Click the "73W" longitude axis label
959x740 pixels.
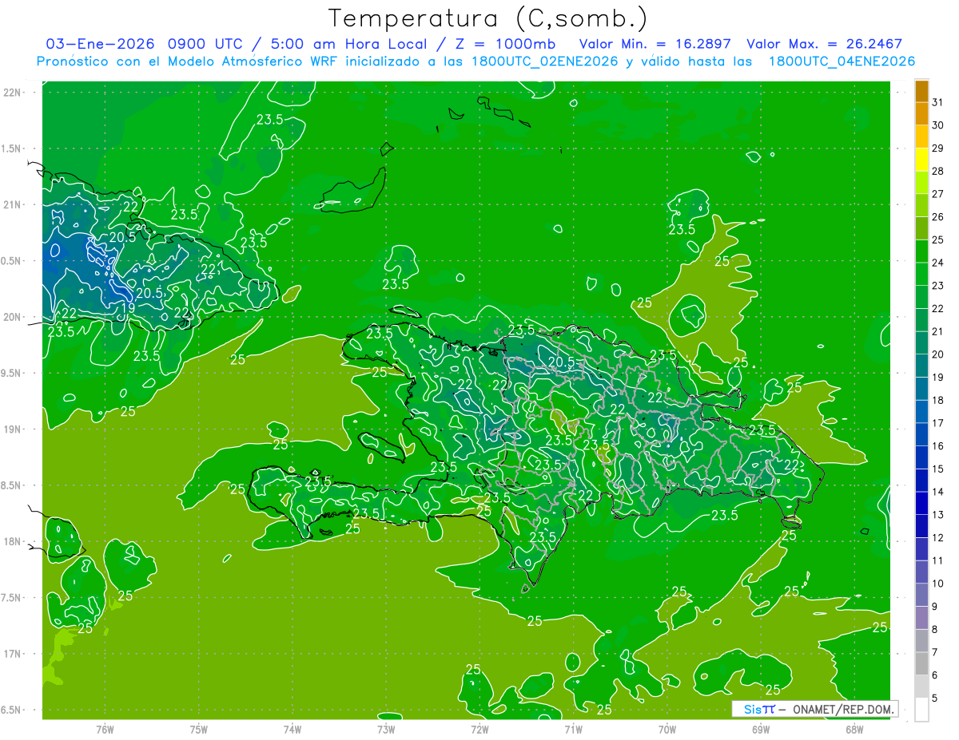coord(386,729)
